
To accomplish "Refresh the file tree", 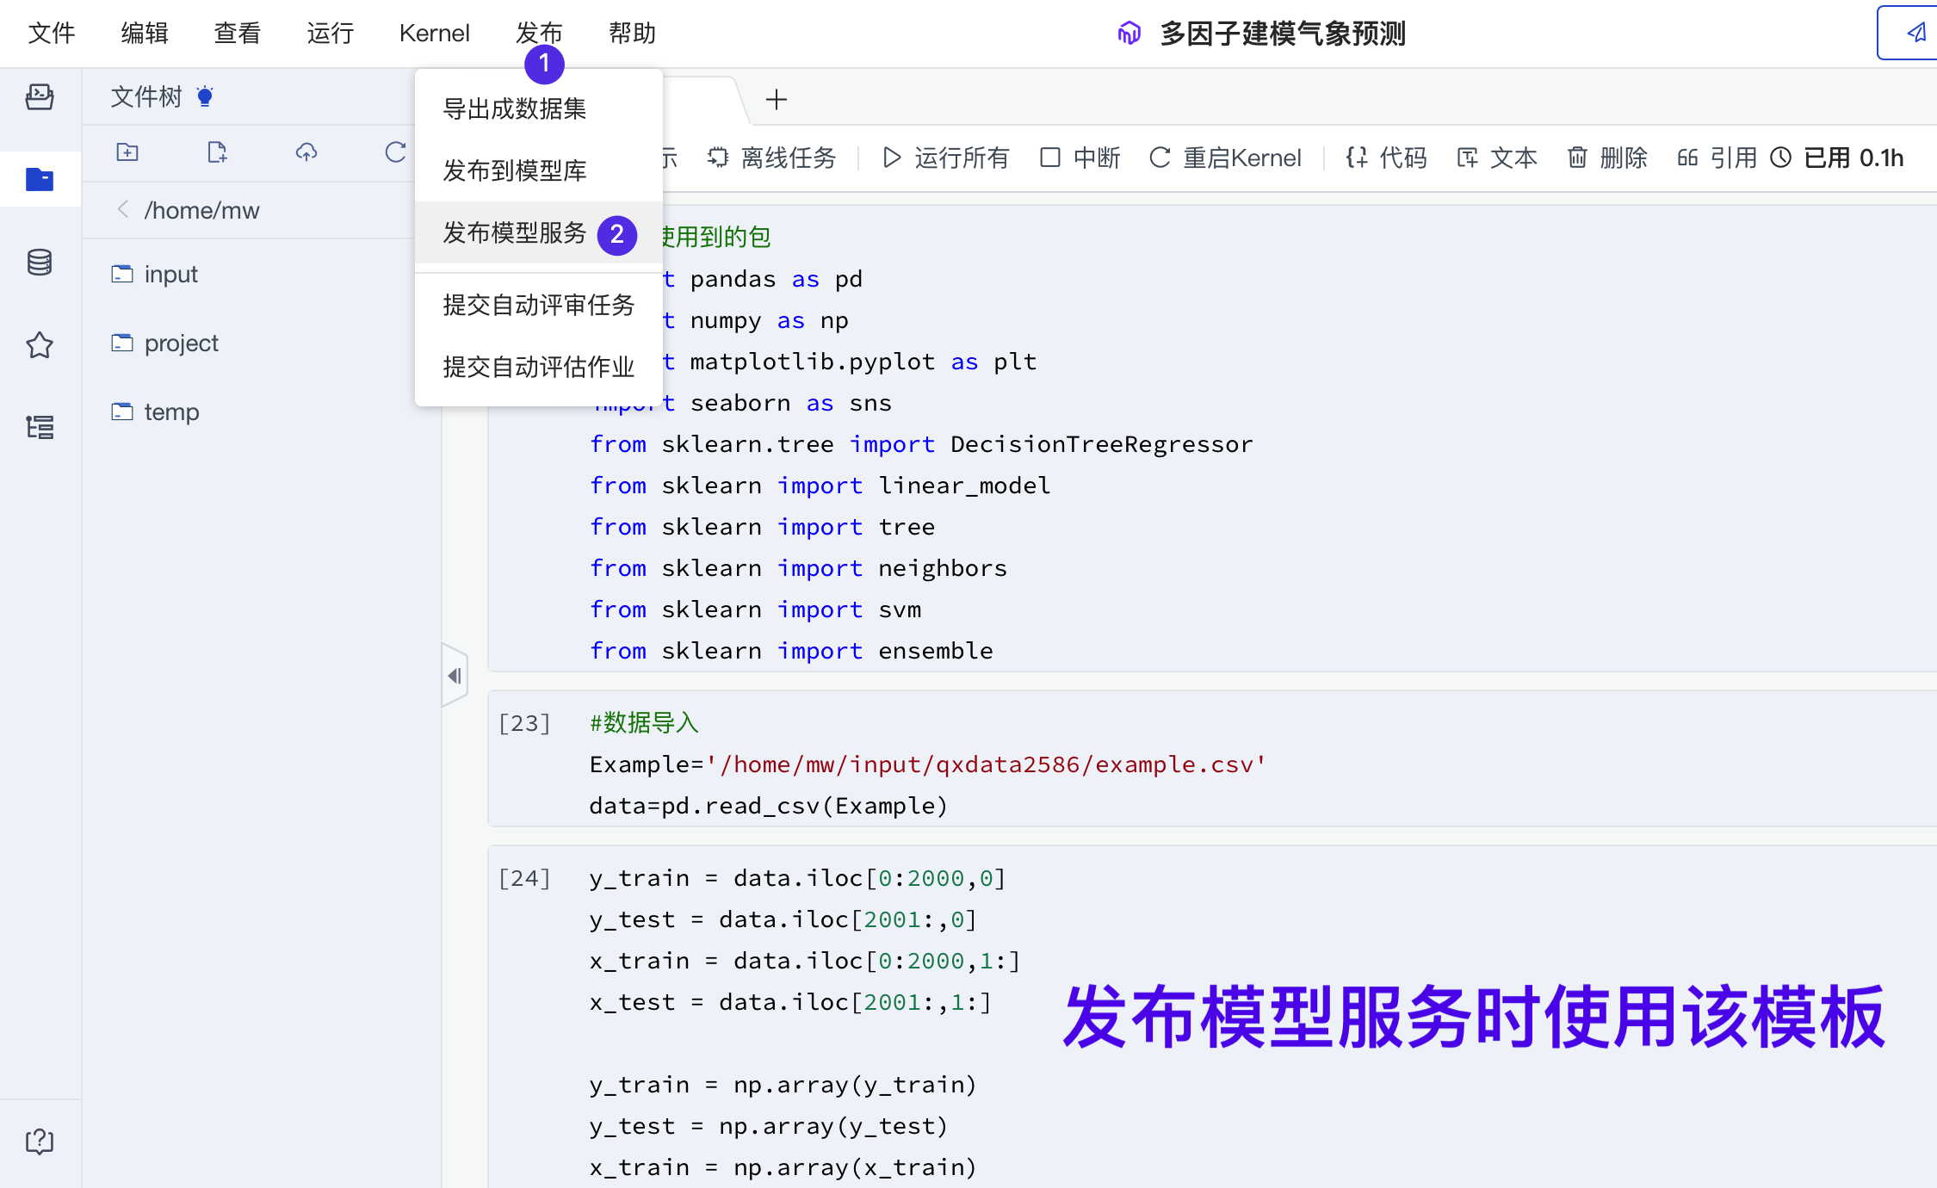I will coord(395,152).
